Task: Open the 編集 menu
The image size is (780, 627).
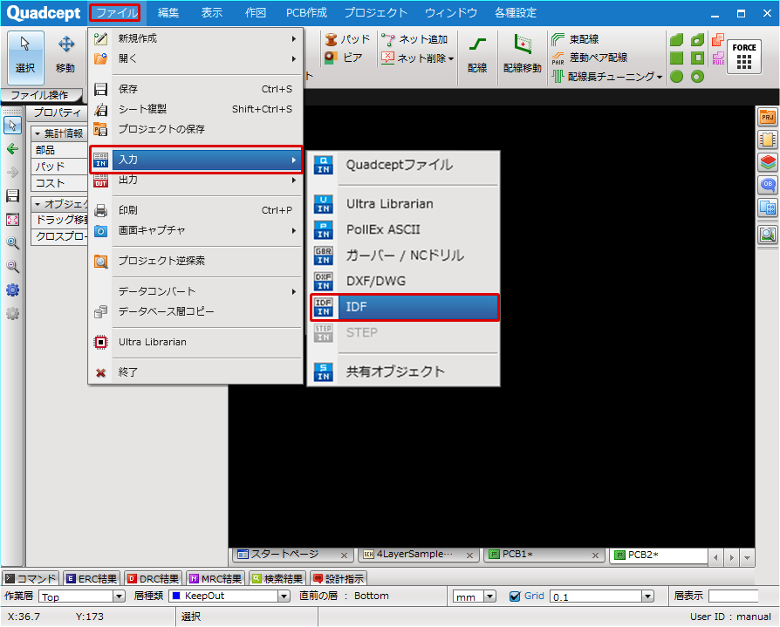Action: pos(168,12)
